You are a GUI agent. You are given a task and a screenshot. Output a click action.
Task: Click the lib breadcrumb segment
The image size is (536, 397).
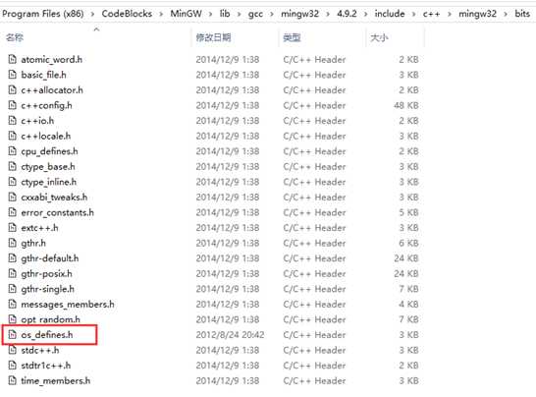(x=225, y=14)
